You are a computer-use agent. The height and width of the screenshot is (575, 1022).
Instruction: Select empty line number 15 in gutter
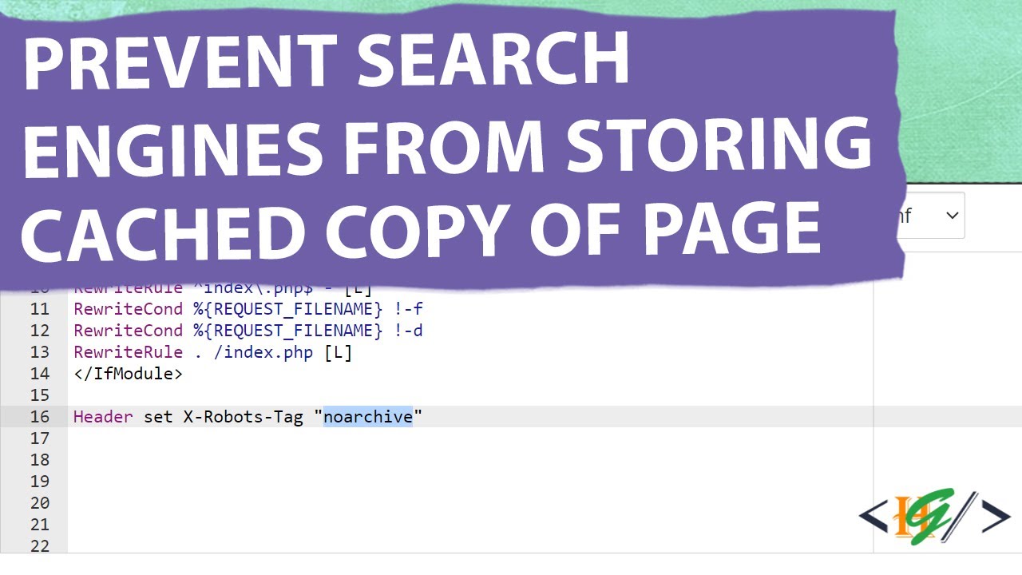tap(40, 395)
